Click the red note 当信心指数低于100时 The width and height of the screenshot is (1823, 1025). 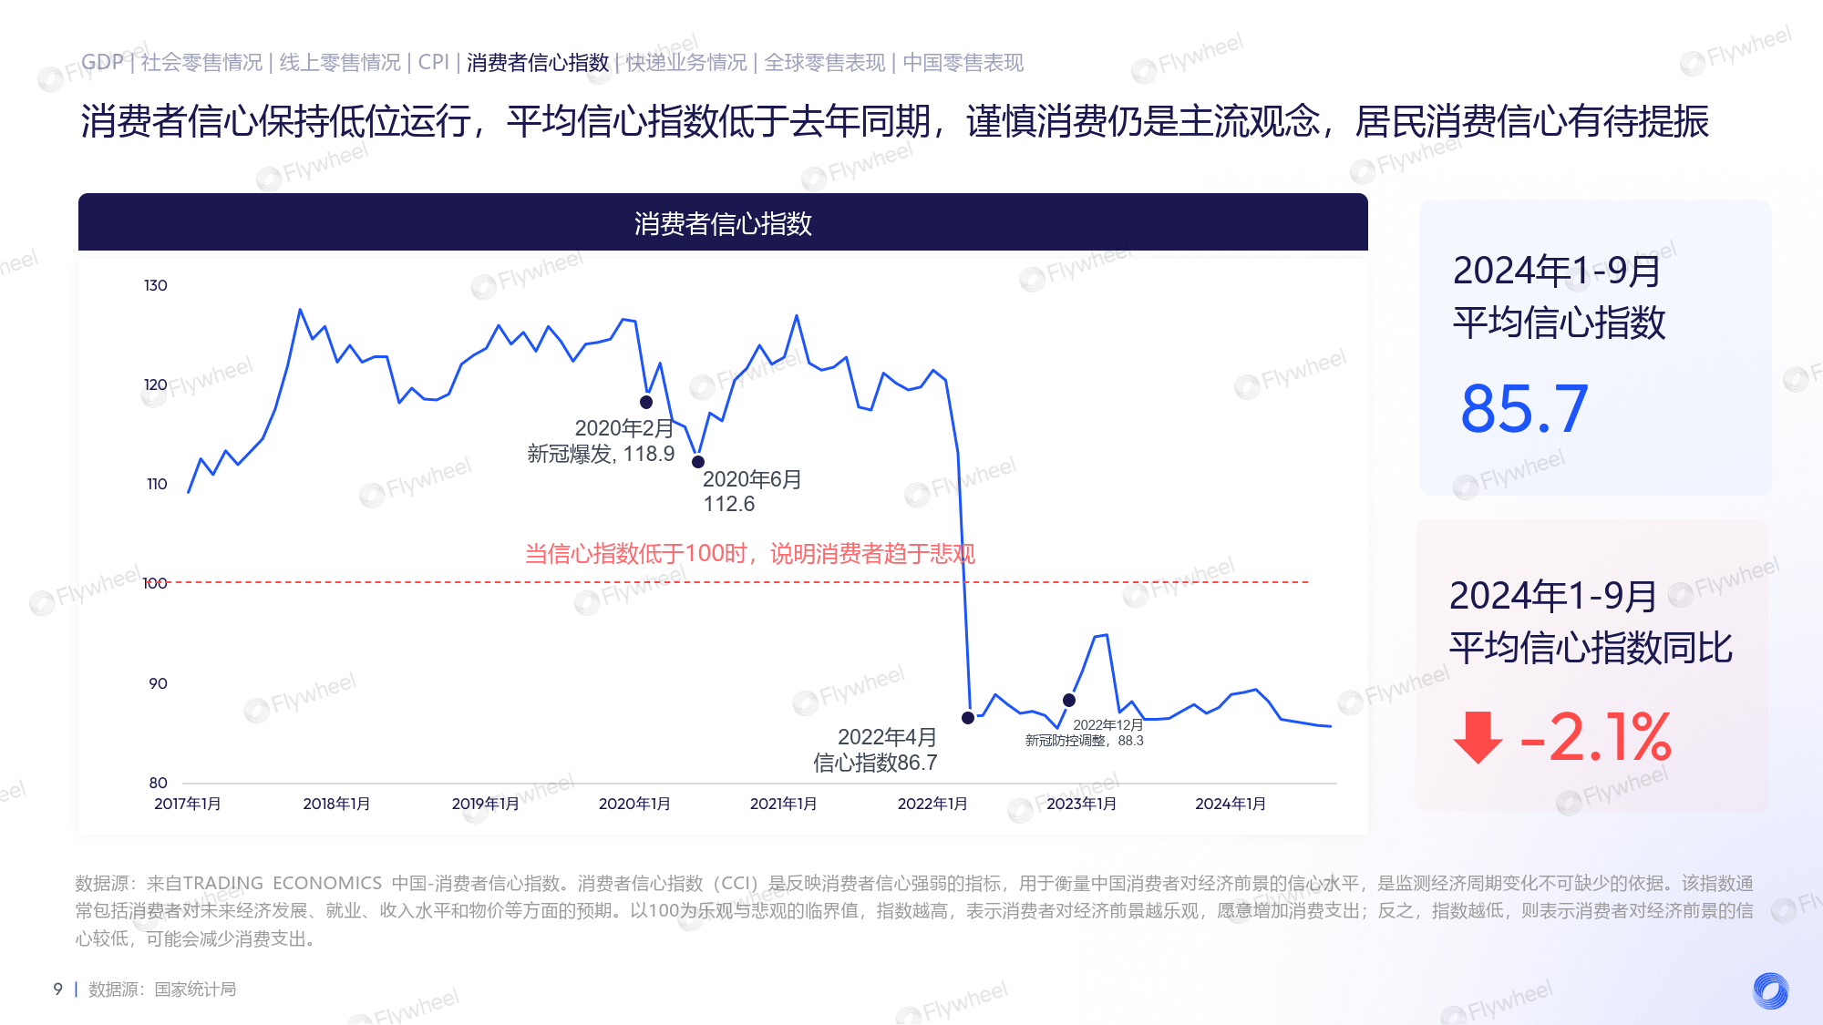(x=750, y=553)
